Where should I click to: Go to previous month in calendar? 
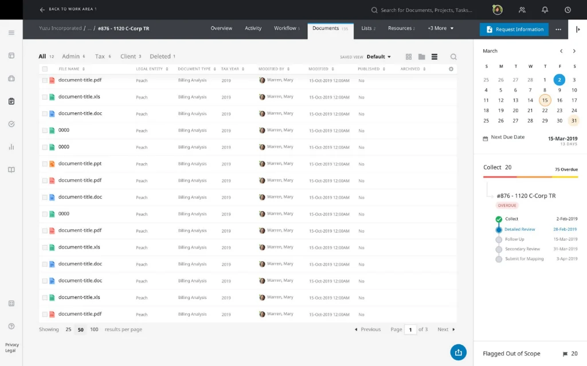tap(561, 51)
